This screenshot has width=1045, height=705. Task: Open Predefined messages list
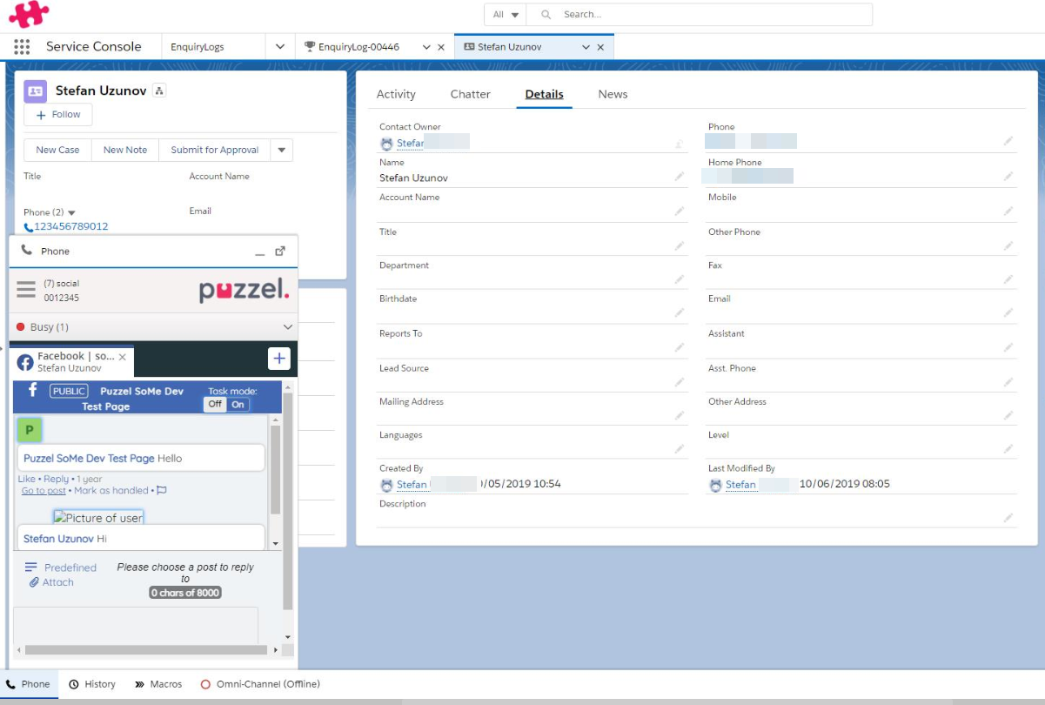pyautogui.click(x=62, y=567)
